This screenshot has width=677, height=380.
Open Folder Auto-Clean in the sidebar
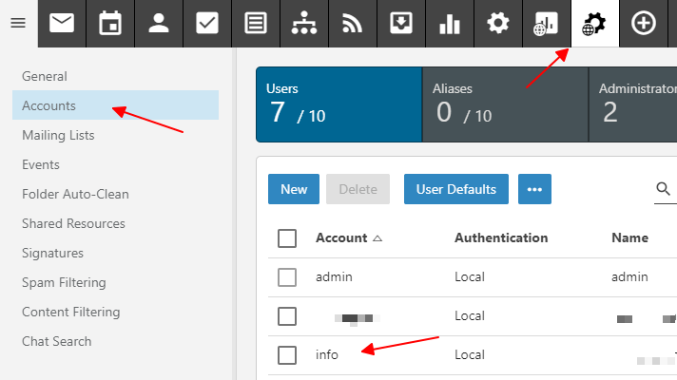115,194
